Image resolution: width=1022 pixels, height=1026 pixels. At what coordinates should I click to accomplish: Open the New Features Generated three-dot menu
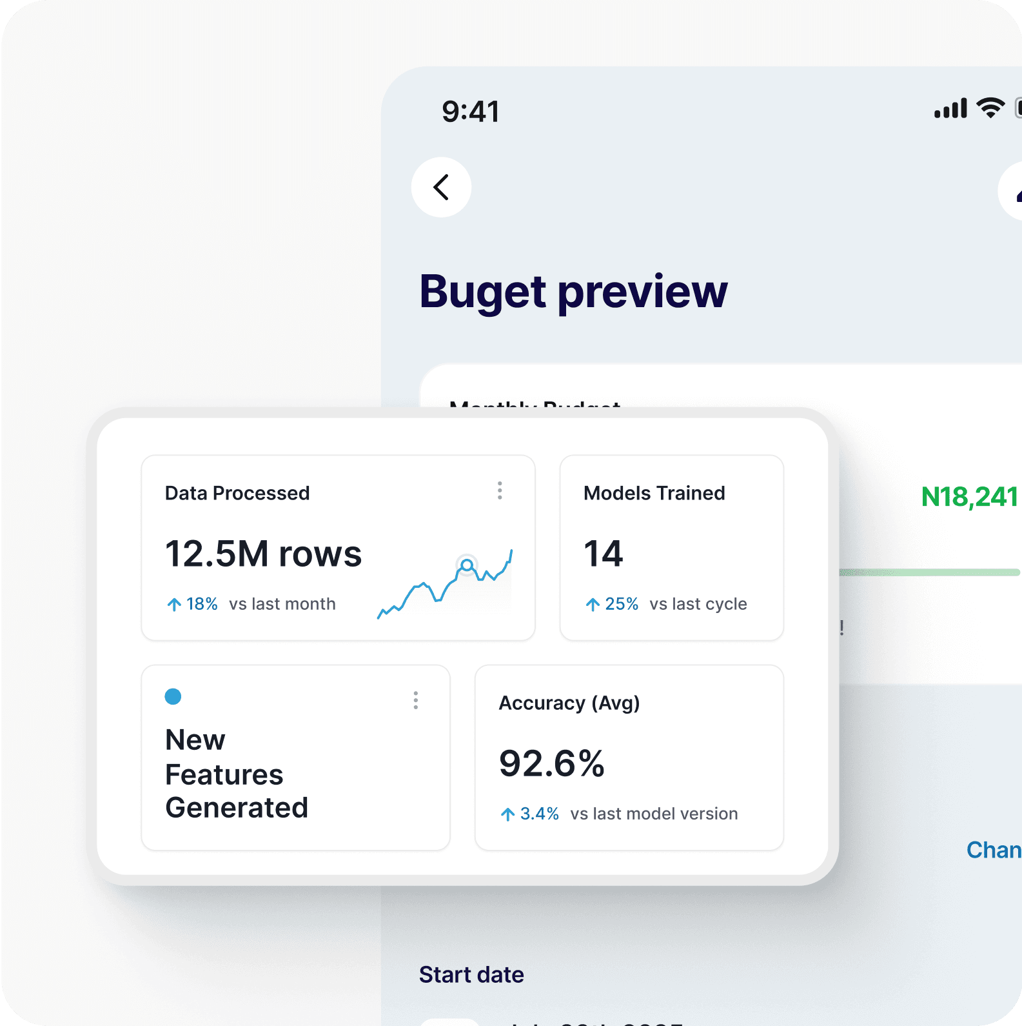[x=416, y=700]
